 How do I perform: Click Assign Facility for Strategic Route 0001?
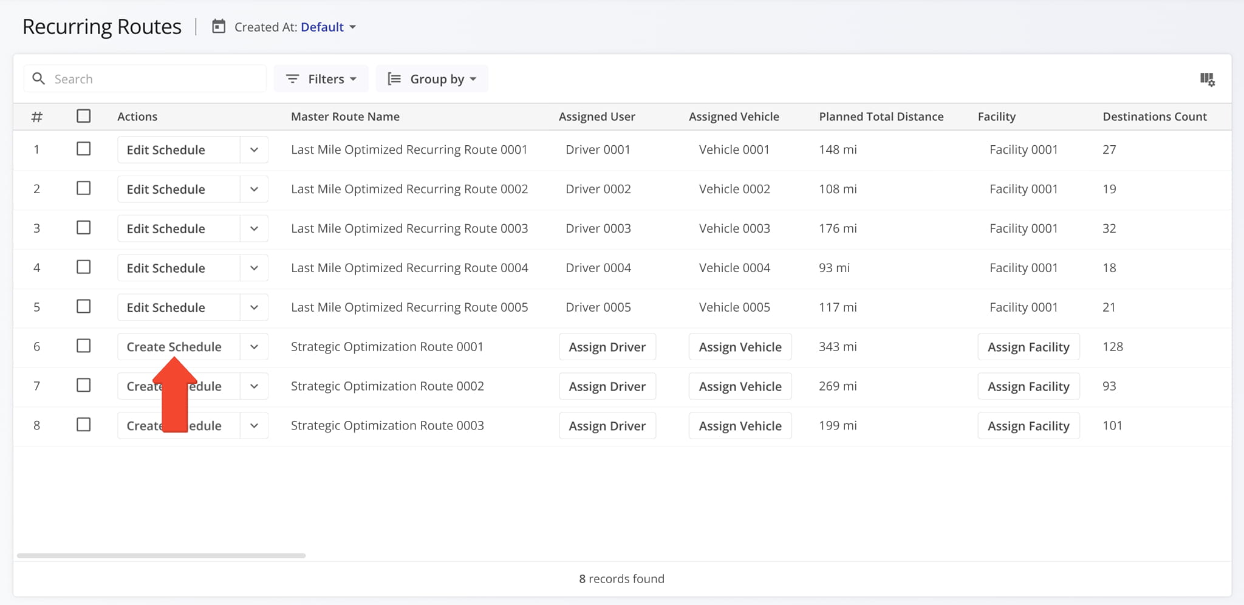1028,347
